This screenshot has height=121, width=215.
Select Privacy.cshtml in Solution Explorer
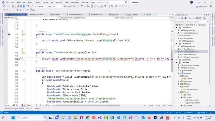[x=194, y=103]
